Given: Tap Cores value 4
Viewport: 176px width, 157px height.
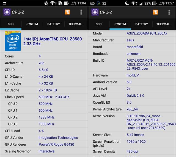Looking at the screenshot, I should 40,56.
